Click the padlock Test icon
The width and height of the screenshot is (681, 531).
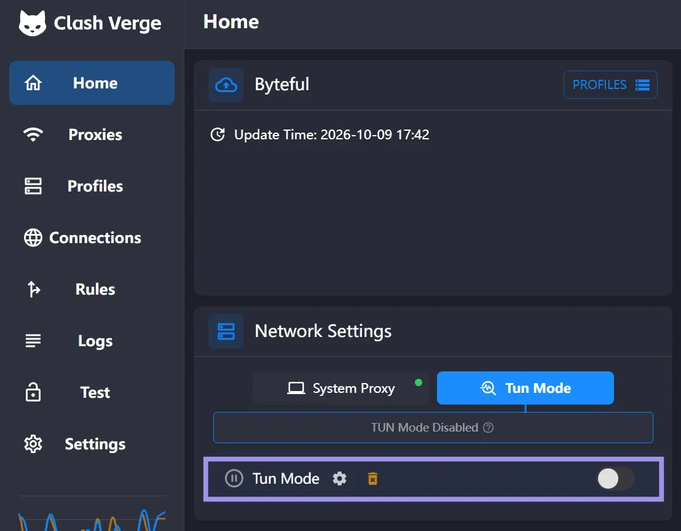[x=33, y=392]
